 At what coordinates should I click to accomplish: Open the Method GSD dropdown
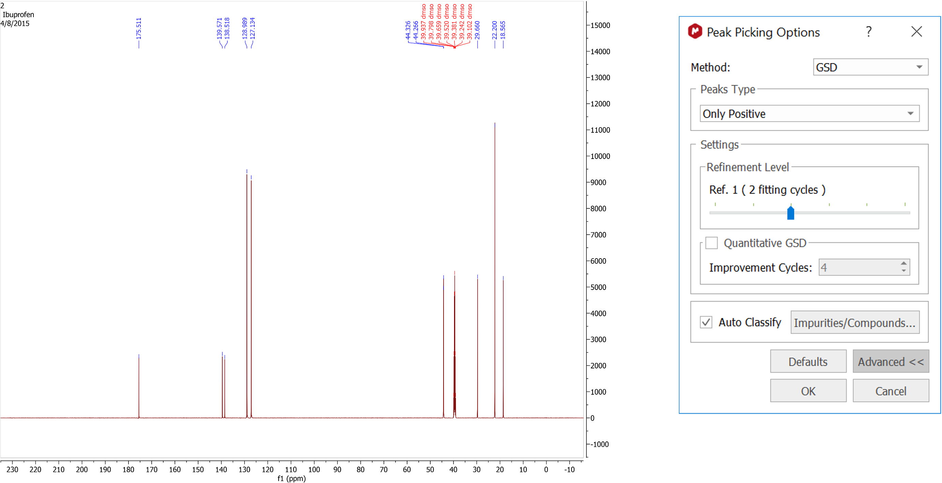point(870,67)
